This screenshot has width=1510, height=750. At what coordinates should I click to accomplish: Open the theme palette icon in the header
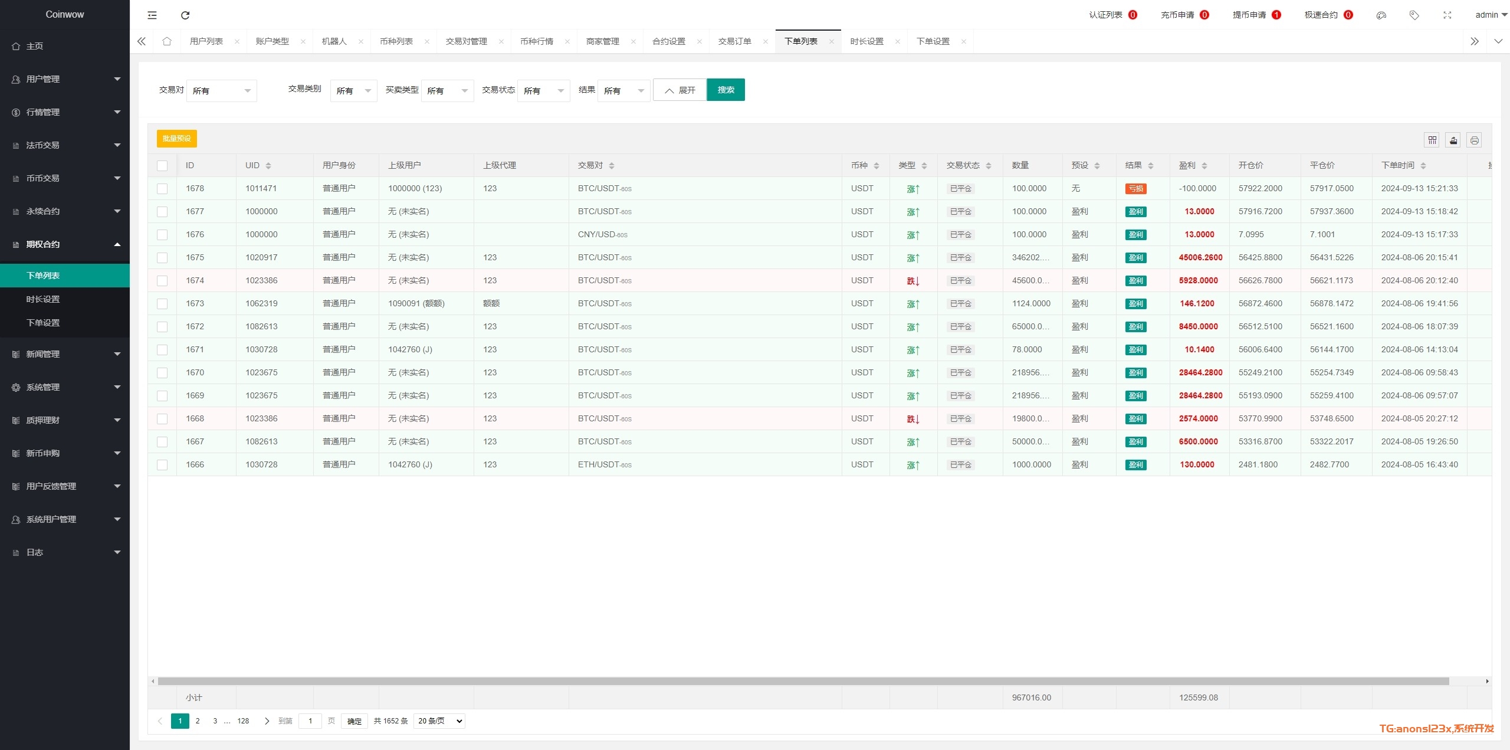(1381, 15)
